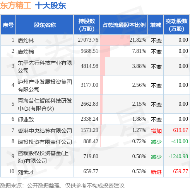Click the red 659.77 change value
The height and width of the screenshot is (189, 190).
[x=180, y=171]
